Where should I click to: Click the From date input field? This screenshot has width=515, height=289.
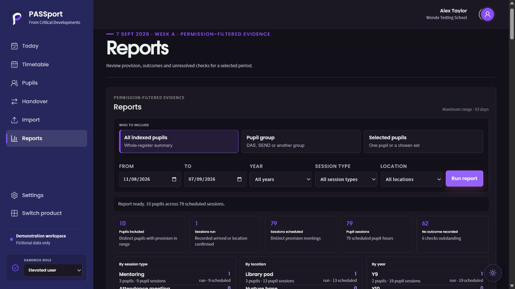pyautogui.click(x=150, y=179)
